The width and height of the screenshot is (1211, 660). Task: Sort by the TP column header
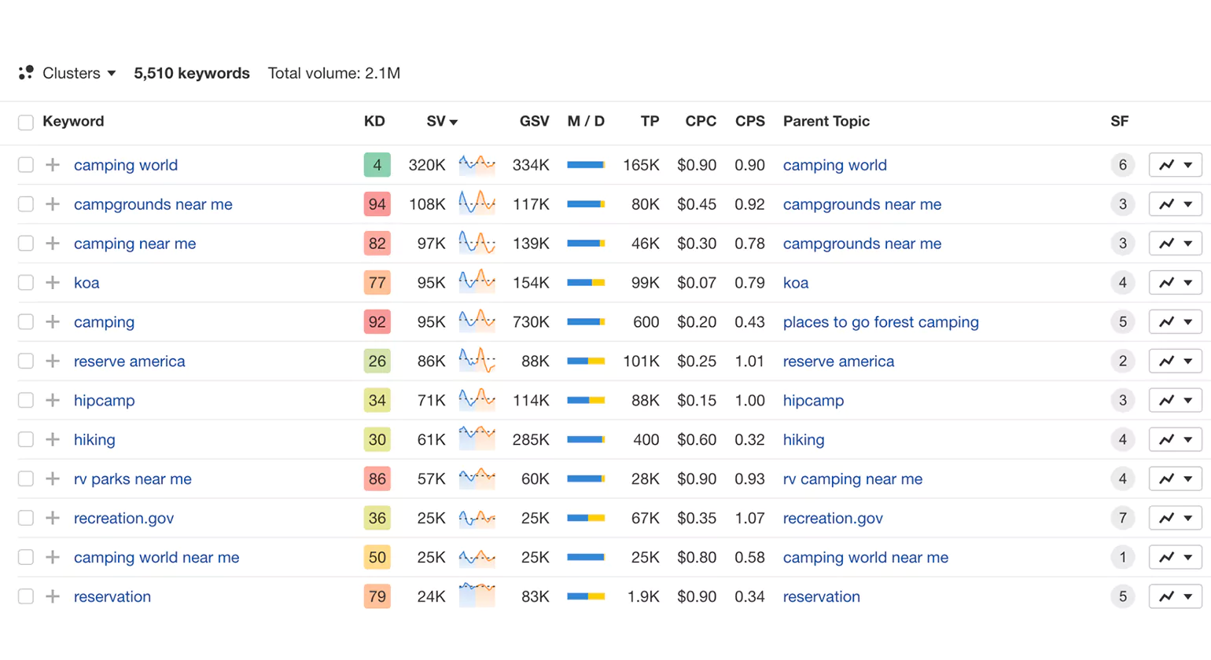pos(650,121)
